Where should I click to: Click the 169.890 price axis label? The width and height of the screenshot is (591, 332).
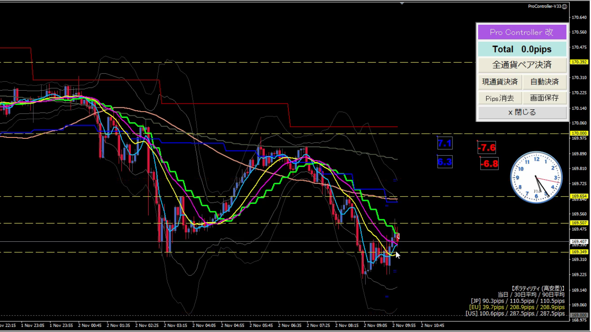click(x=579, y=154)
